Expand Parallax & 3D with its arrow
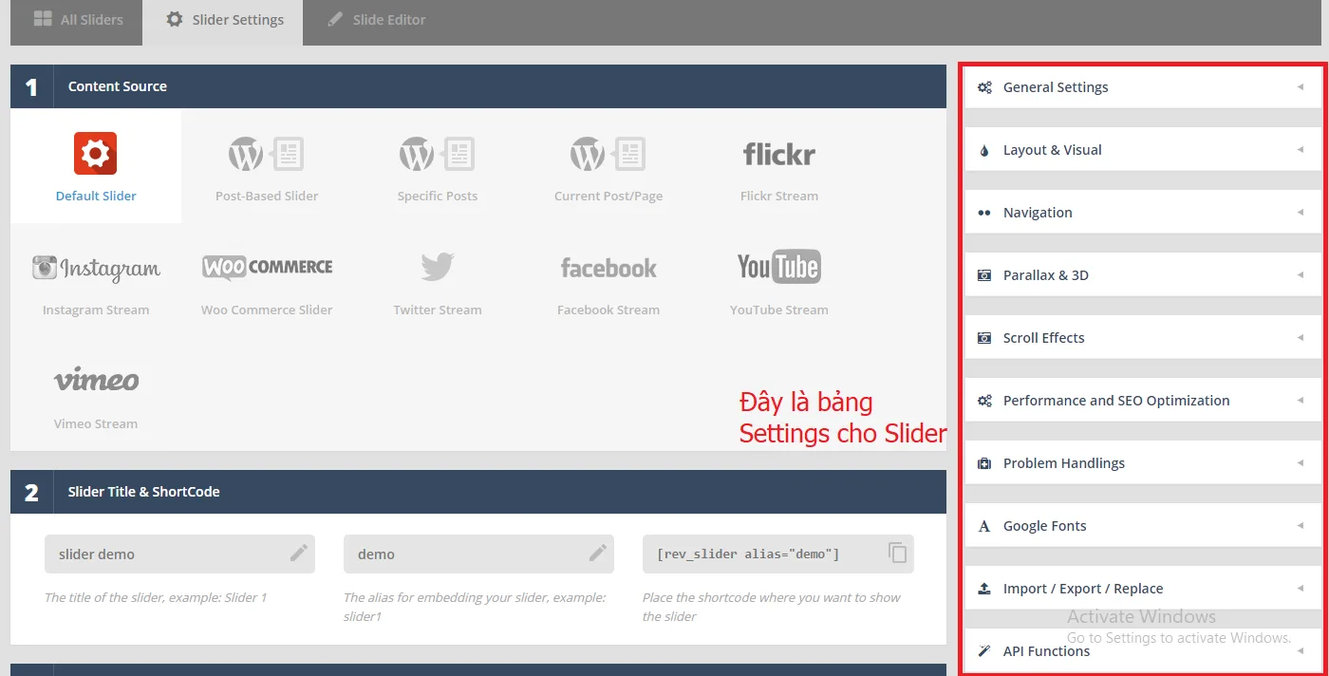The image size is (1329, 676). [x=1301, y=275]
